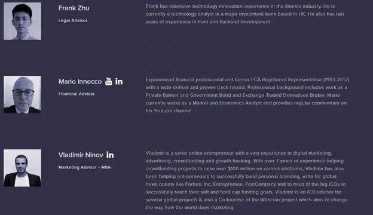The image size is (373, 215).
Task: Click Mario Innecco's biography paragraph
Action: click(247, 95)
